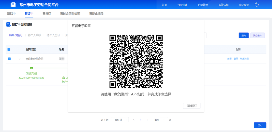Click the 共 1 条 total count
The height and width of the screenshot is (132, 272).
tap(105, 120)
